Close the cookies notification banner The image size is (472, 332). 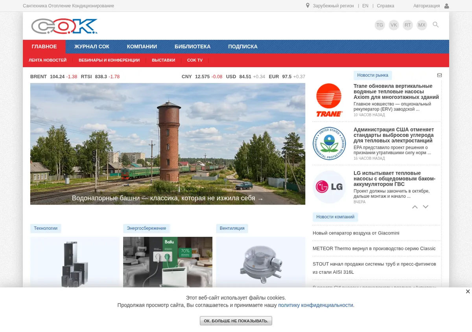468,291
